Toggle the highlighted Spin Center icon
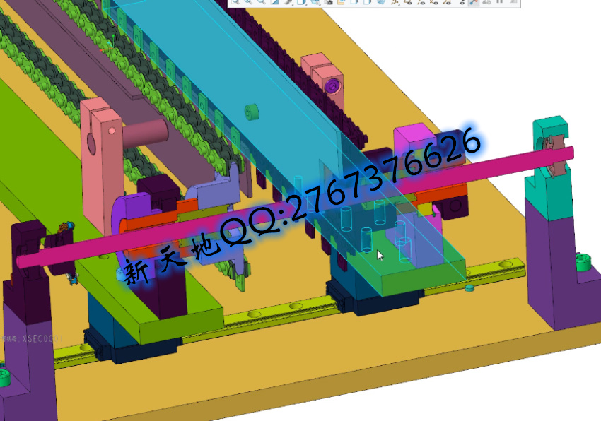The image size is (601, 421). [474, 2]
